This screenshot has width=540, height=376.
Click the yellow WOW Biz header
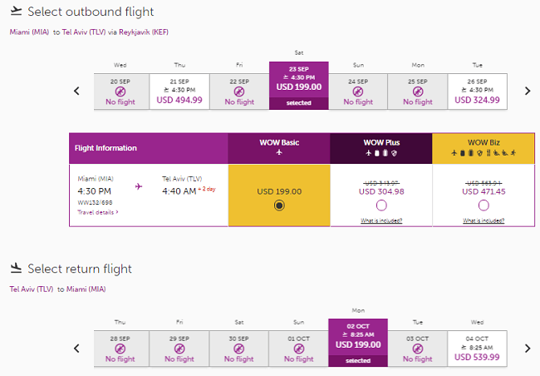click(x=484, y=148)
